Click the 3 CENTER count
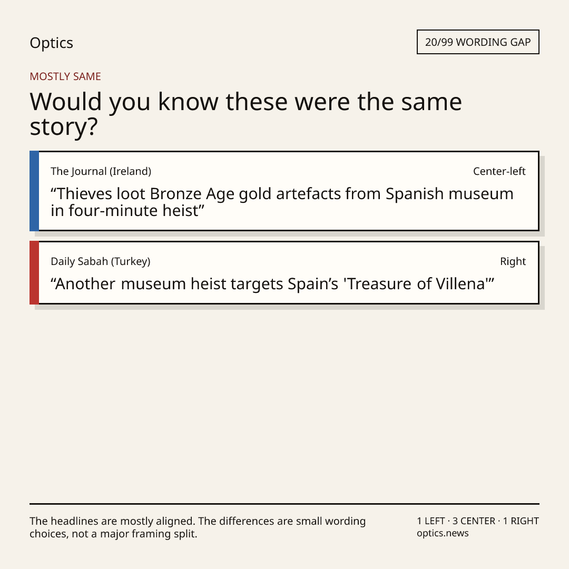Image resolution: width=569 pixels, height=569 pixels. coord(474,521)
